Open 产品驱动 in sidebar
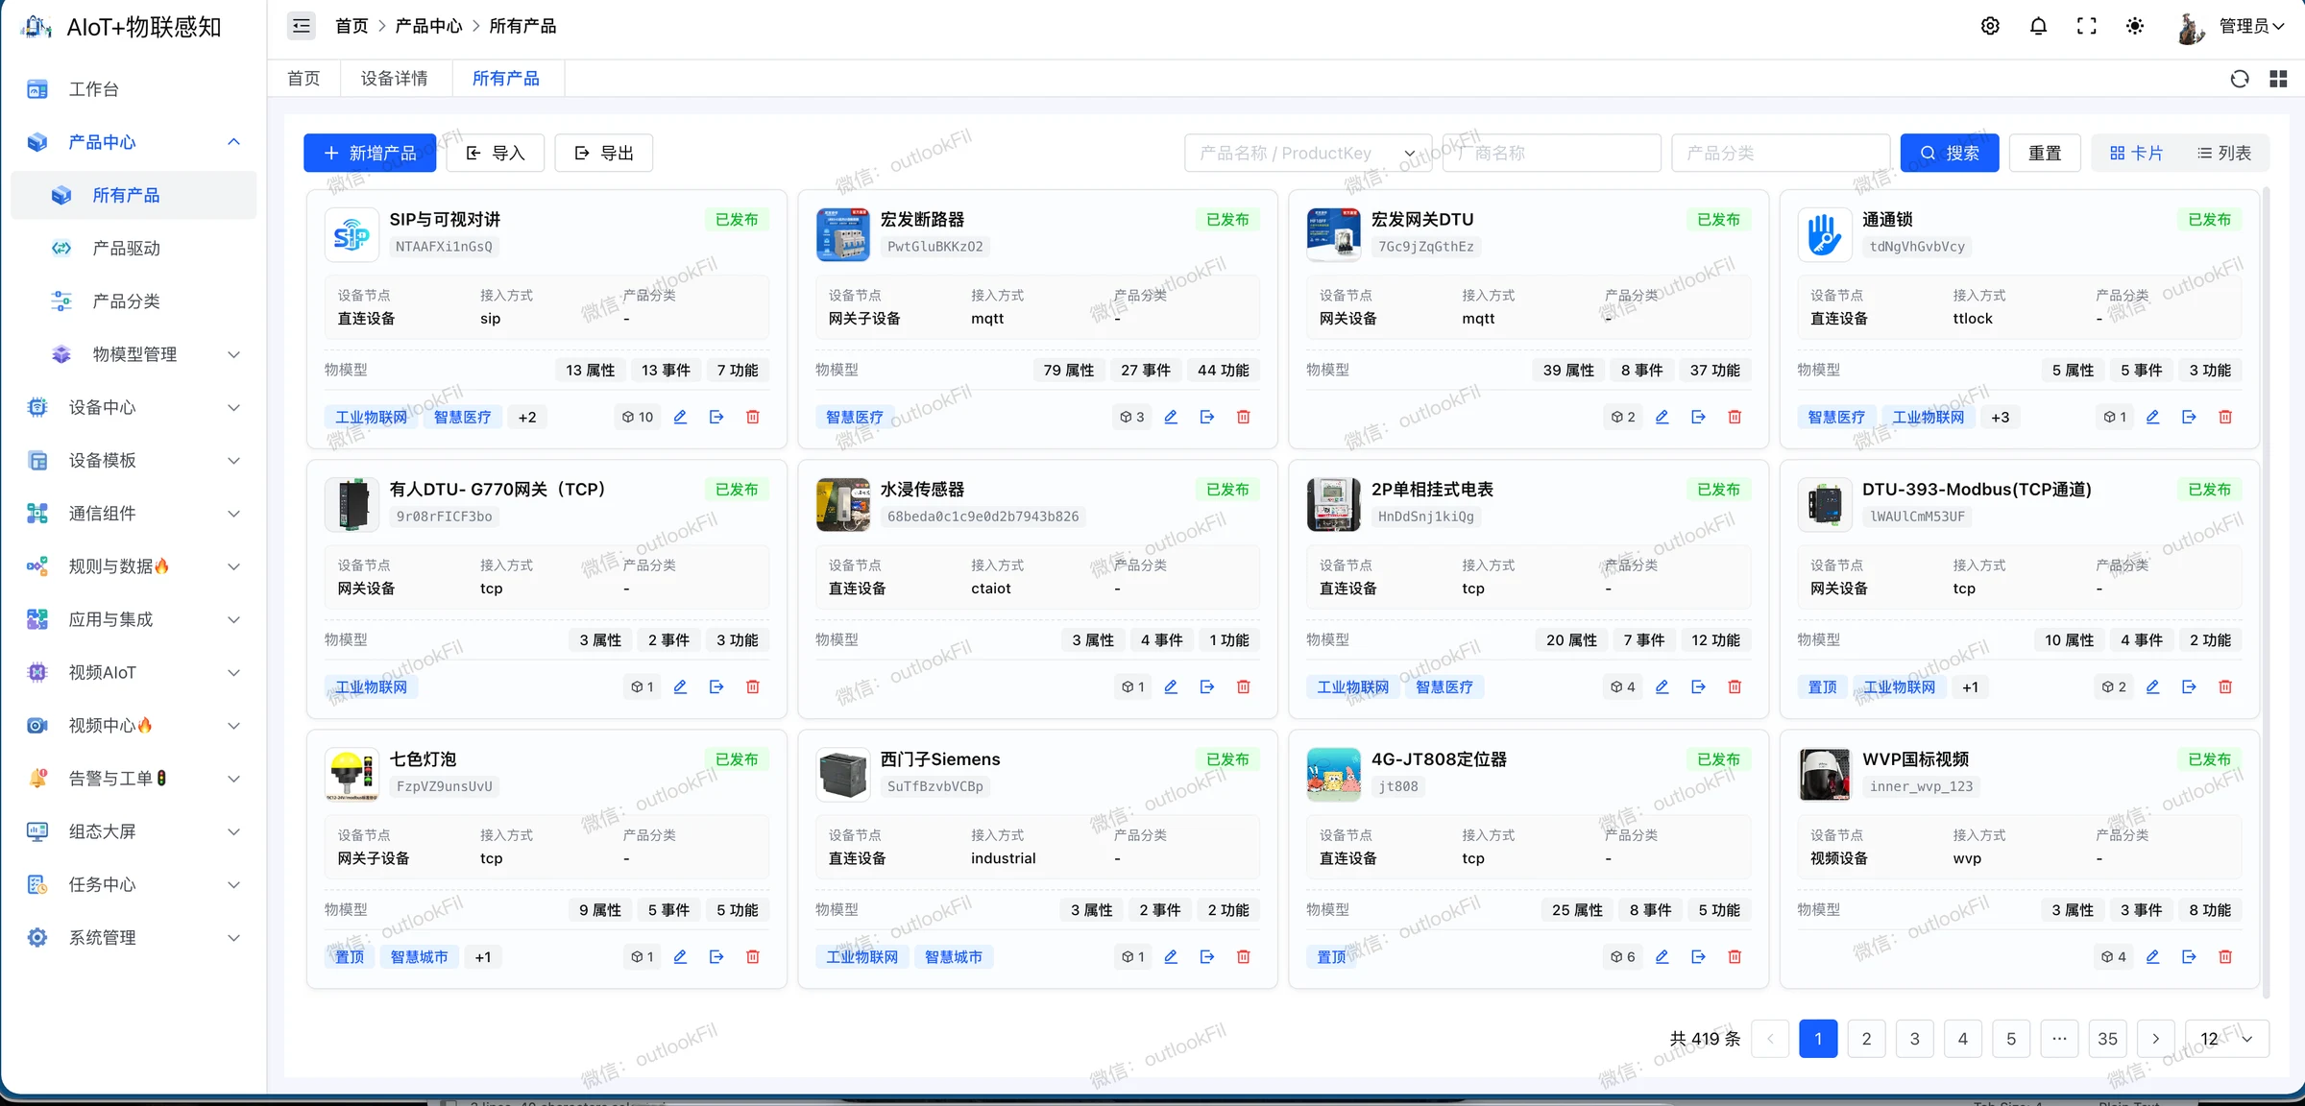Screen dimensions: 2305x1106 click(133, 248)
